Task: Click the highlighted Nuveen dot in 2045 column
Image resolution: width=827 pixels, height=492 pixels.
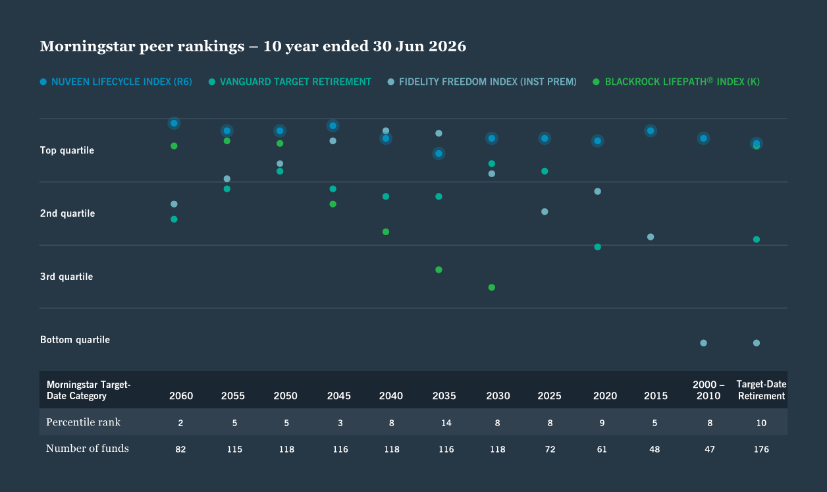Action: click(x=333, y=126)
